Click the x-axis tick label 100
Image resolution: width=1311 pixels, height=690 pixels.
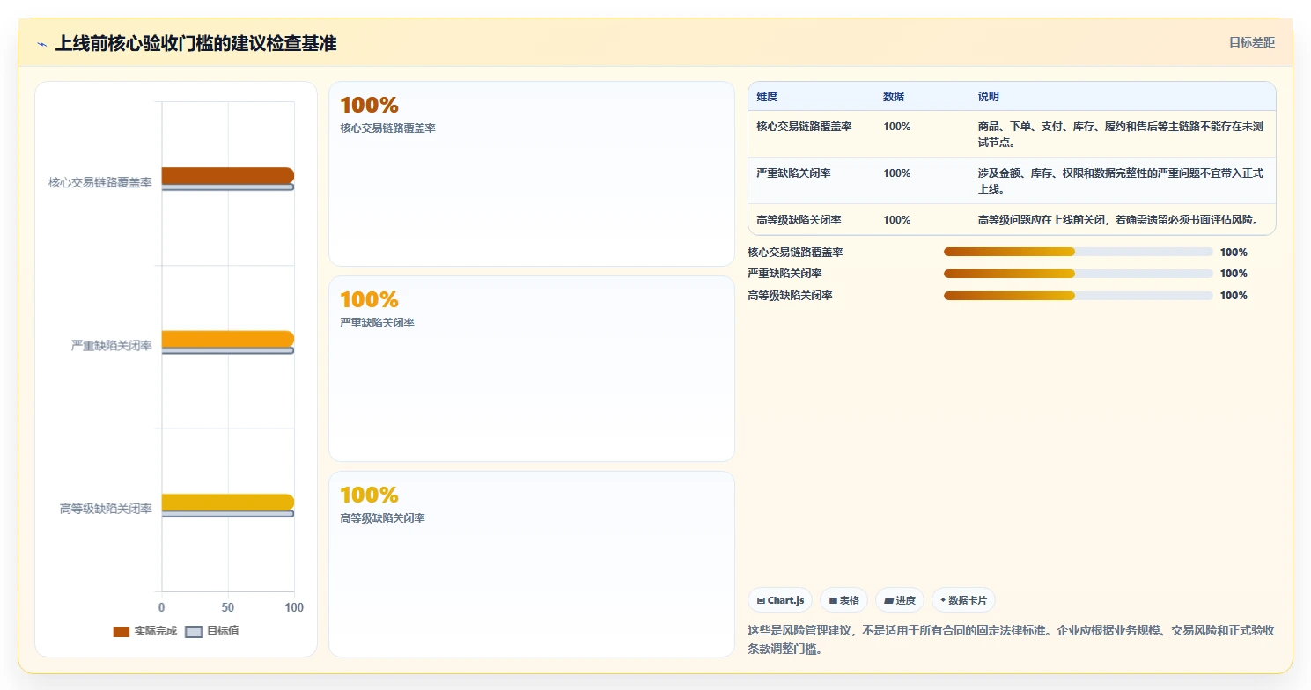(x=294, y=608)
